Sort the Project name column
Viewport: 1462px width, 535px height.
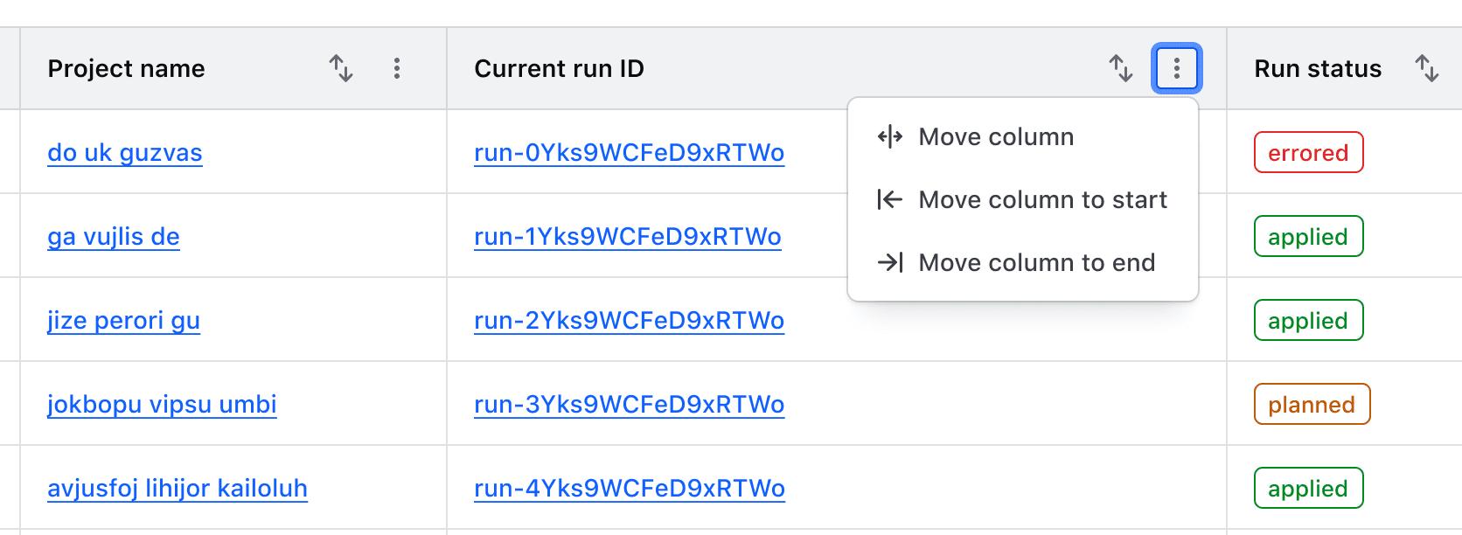pyautogui.click(x=342, y=68)
